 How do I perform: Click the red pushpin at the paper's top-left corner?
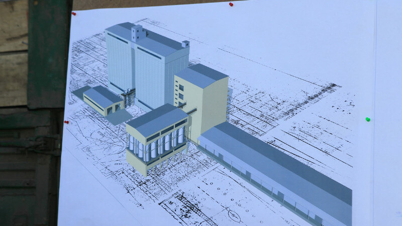pos(73,13)
